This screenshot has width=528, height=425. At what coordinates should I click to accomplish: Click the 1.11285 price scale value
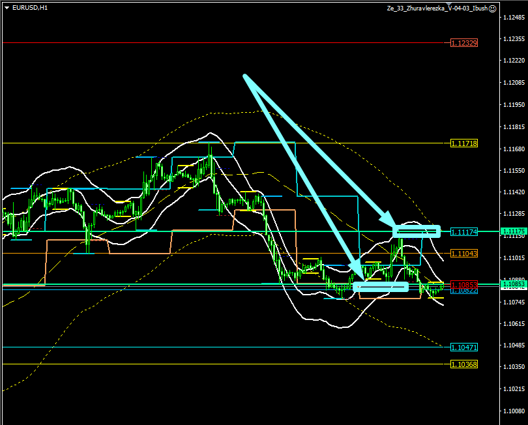[x=514, y=214]
